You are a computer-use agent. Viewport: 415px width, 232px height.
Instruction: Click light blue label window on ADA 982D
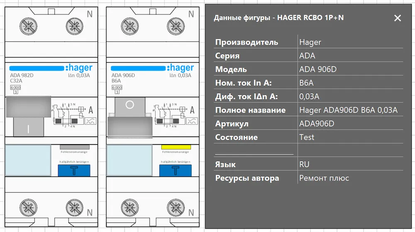pos(28,160)
